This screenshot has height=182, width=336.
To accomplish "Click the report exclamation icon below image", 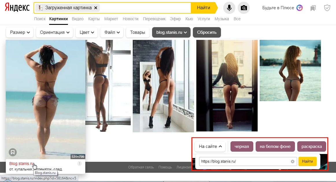I will click(x=80, y=164).
